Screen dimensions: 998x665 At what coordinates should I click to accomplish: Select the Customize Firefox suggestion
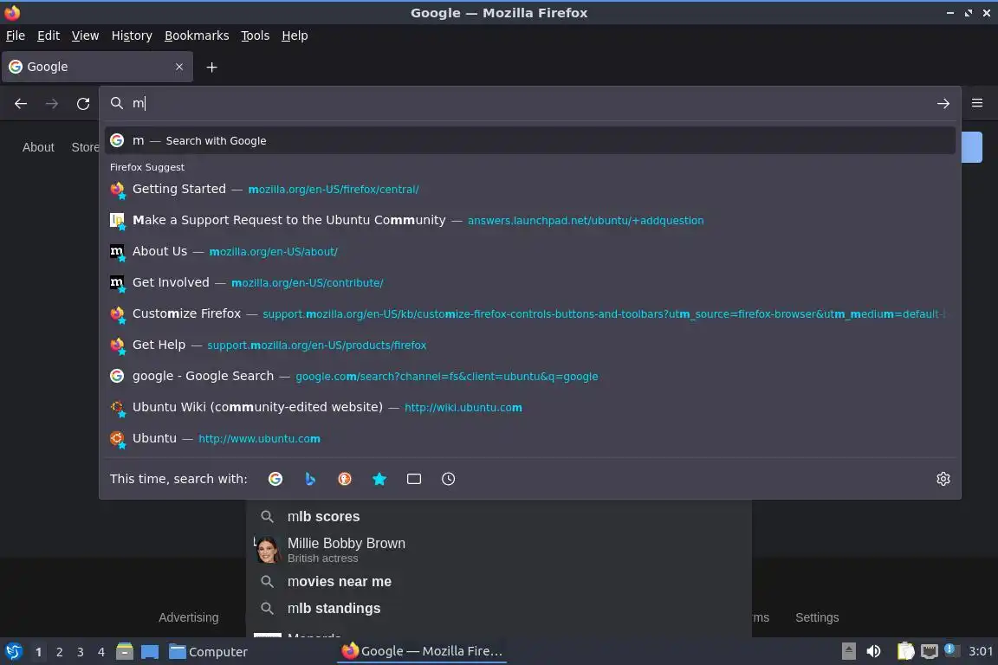530,313
